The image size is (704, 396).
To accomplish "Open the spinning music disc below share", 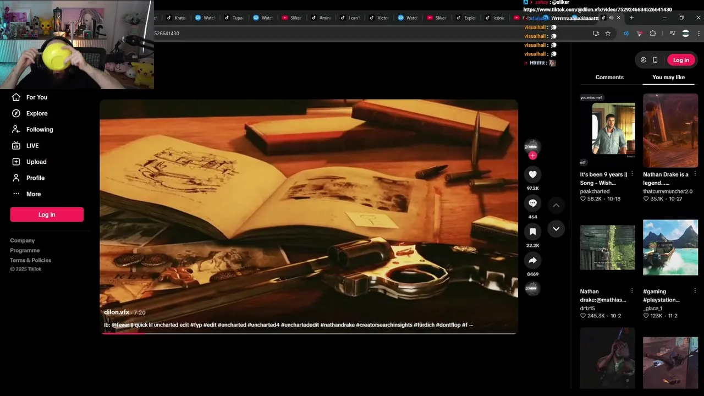I will pos(532,288).
